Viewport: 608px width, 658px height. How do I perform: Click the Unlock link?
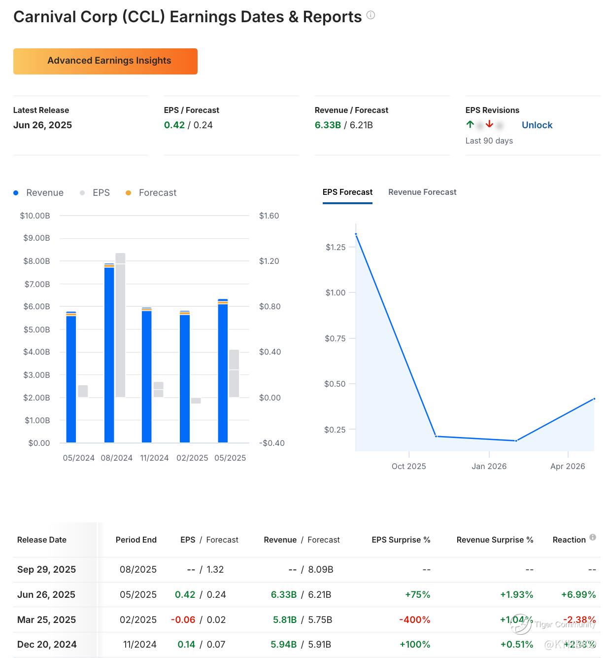537,125
